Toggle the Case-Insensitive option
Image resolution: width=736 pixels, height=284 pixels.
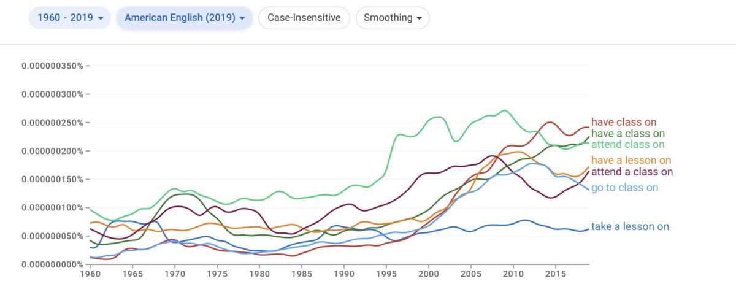tap(304, 18)
